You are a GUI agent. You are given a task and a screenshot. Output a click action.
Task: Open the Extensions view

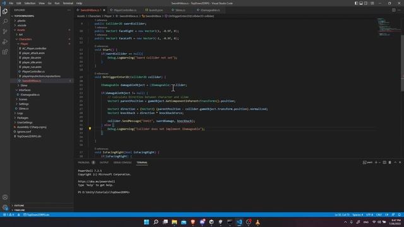pyautogui.click(x=5, y=52)
